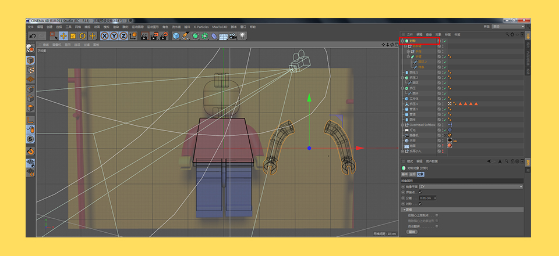Open layout dropdown at top right
The height and width of the screenshot is (256, 559).
(x=508, y=27)
